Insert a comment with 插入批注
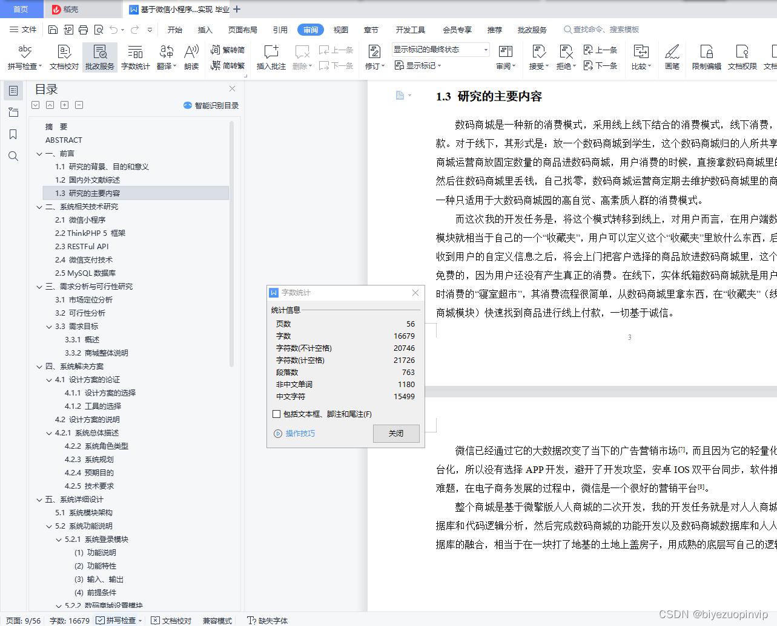 click(x=271, y=57)
